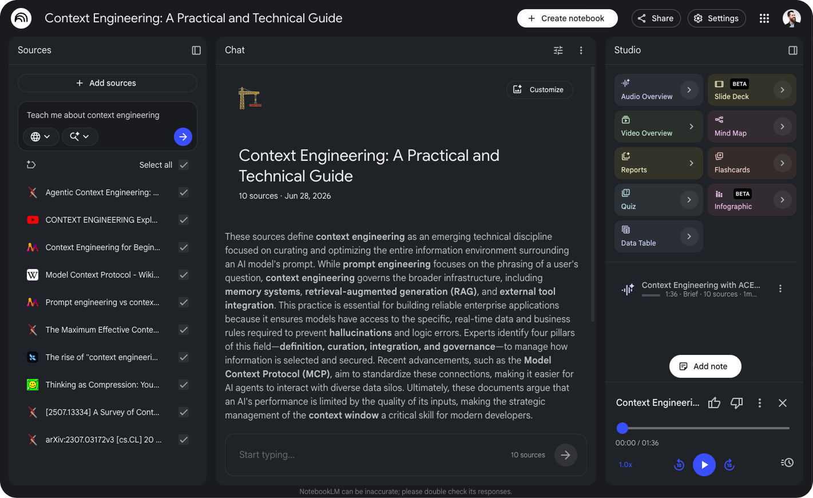
Task: Play the audio overview
Action: tap(704, 465)
